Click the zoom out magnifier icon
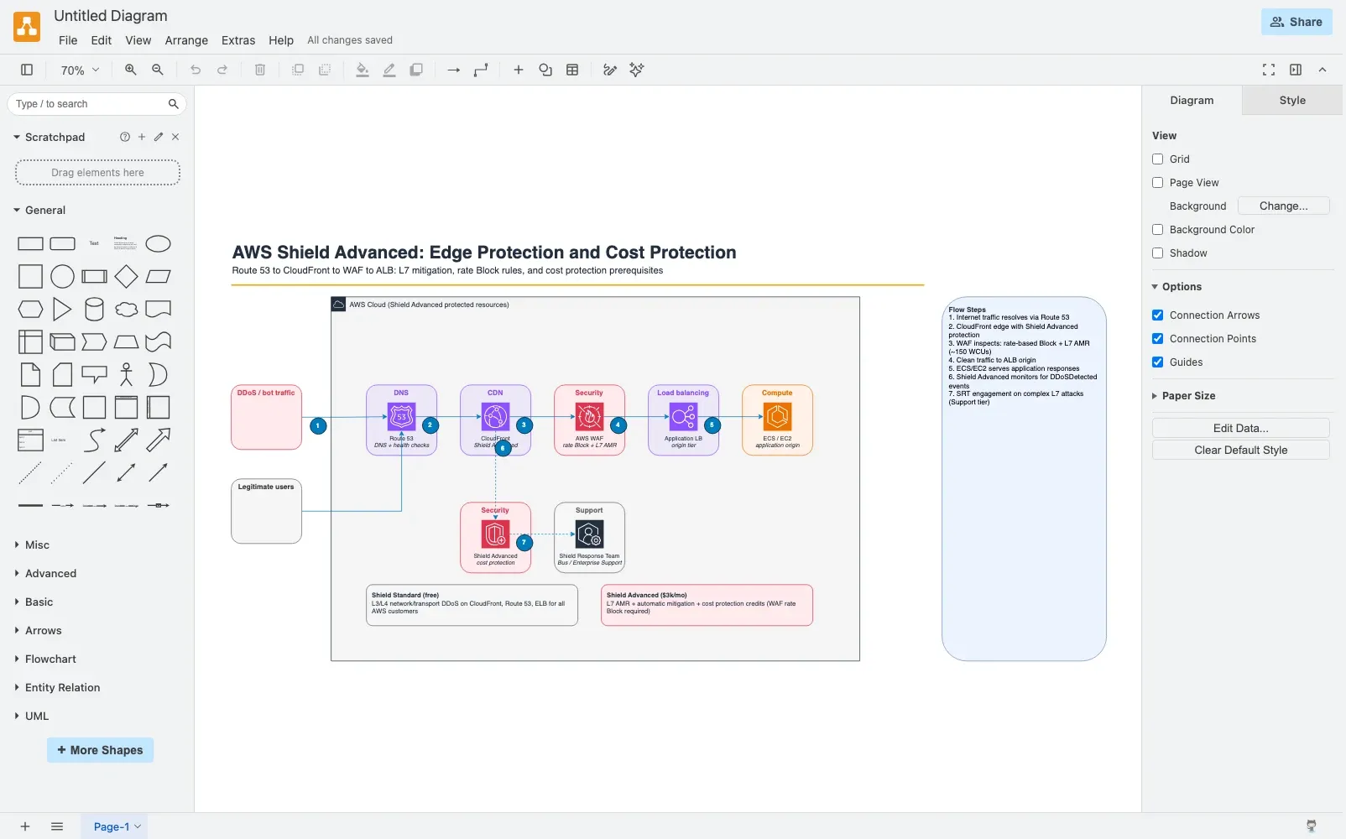Image resolution: width=1346 pixels, height=839 pixels. coord(158,70)
